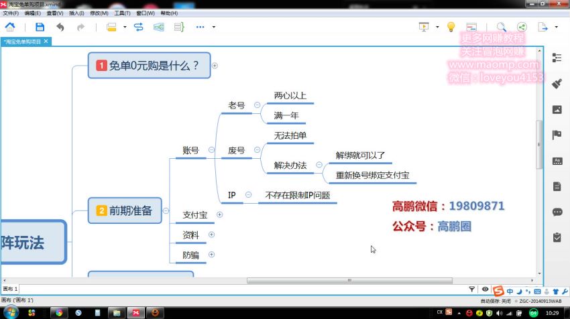The width and height of the screenshot is (570, 319).
Task: Add a relationship line
Action: 139,27
